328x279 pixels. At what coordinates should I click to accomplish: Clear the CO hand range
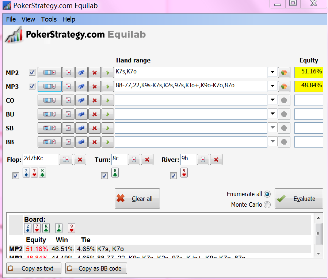[95, 100]
